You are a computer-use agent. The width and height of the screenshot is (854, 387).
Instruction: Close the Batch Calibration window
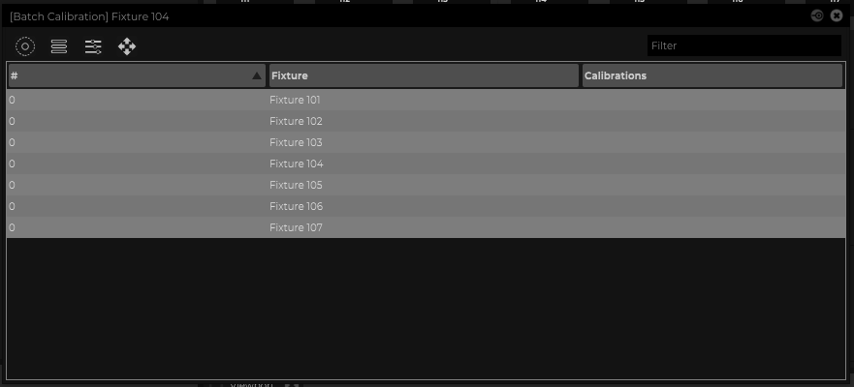[837, 15]
